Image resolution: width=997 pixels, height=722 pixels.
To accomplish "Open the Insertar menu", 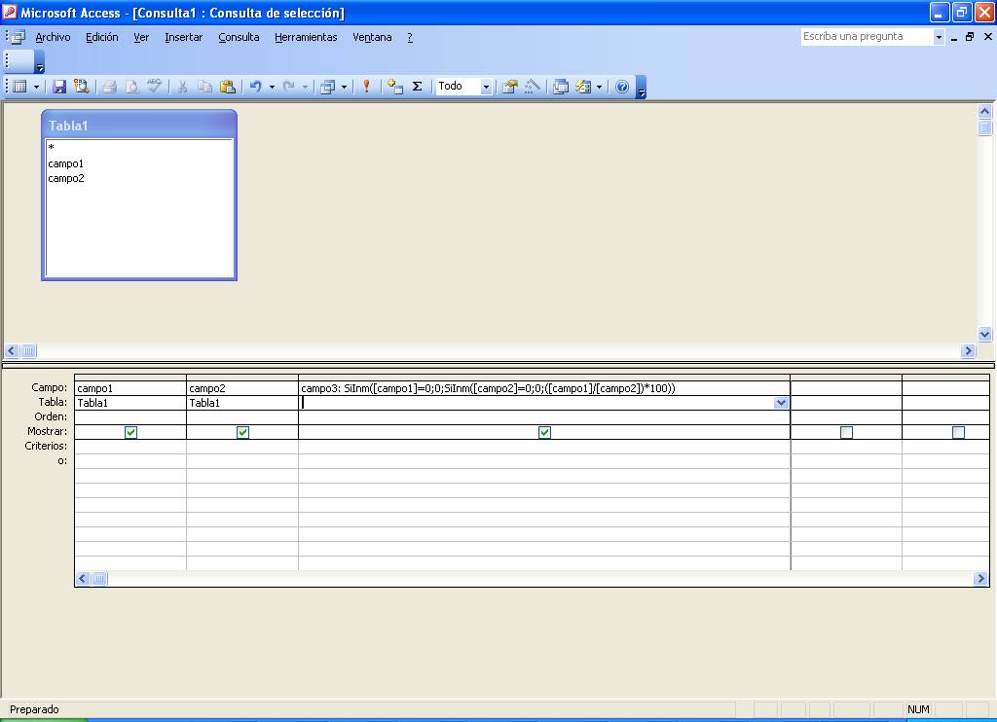I will coord(183,37).
